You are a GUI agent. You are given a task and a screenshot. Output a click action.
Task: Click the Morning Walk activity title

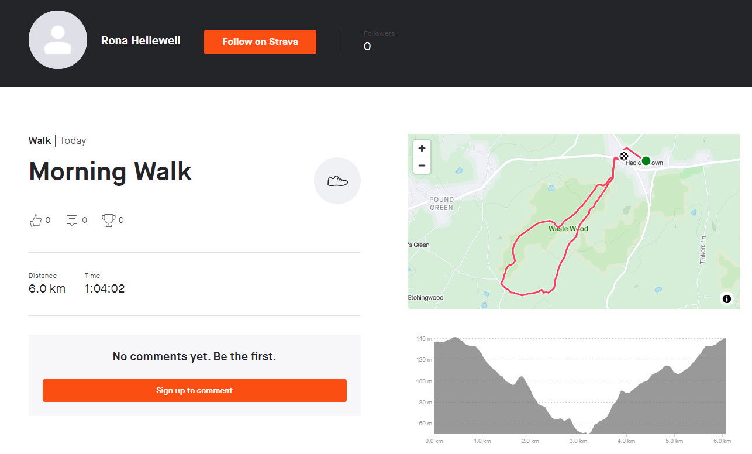coord(110,171)
